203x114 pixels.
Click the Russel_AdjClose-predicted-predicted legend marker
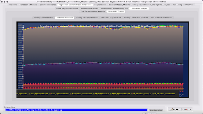(71, 94)
